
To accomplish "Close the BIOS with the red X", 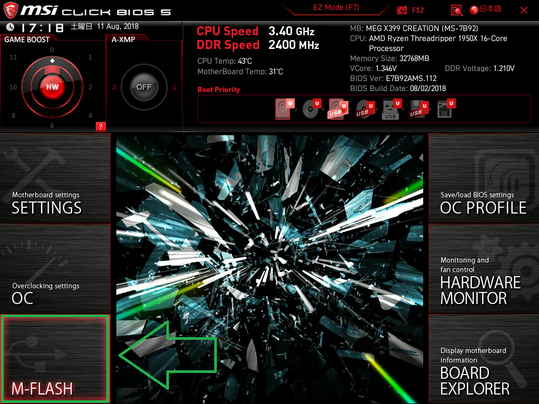I will click(x=524, y=11).
